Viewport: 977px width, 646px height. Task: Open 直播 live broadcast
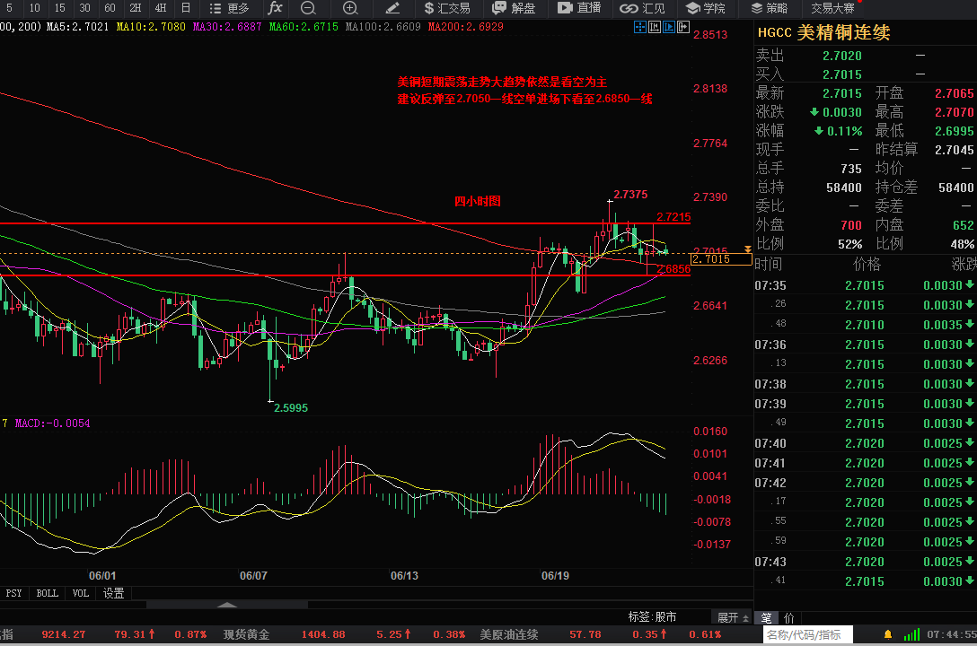[x=579, y=8]
